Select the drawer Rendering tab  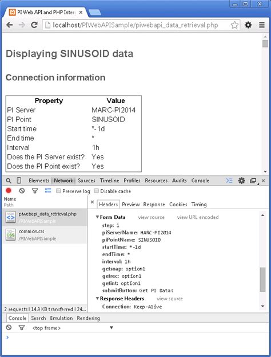(89, 318)
